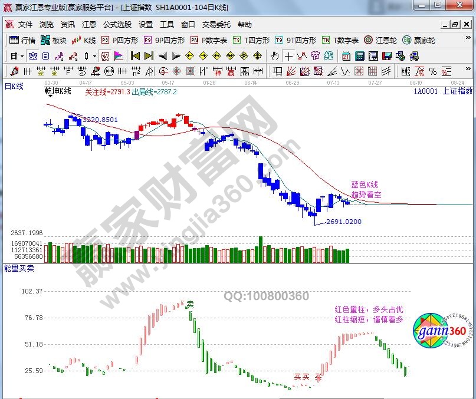
Task: Click the save floppy disk icon
Action: (386, 57)
